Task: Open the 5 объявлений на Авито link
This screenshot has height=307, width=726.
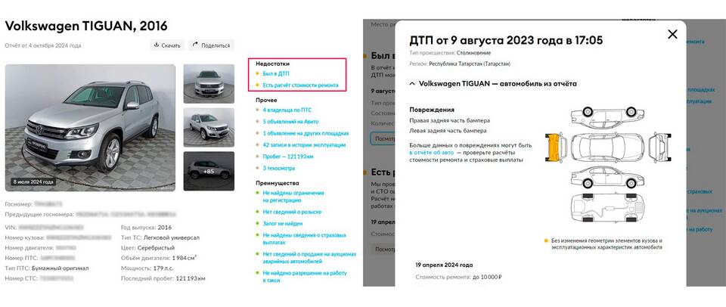Action: coord(290,122)
